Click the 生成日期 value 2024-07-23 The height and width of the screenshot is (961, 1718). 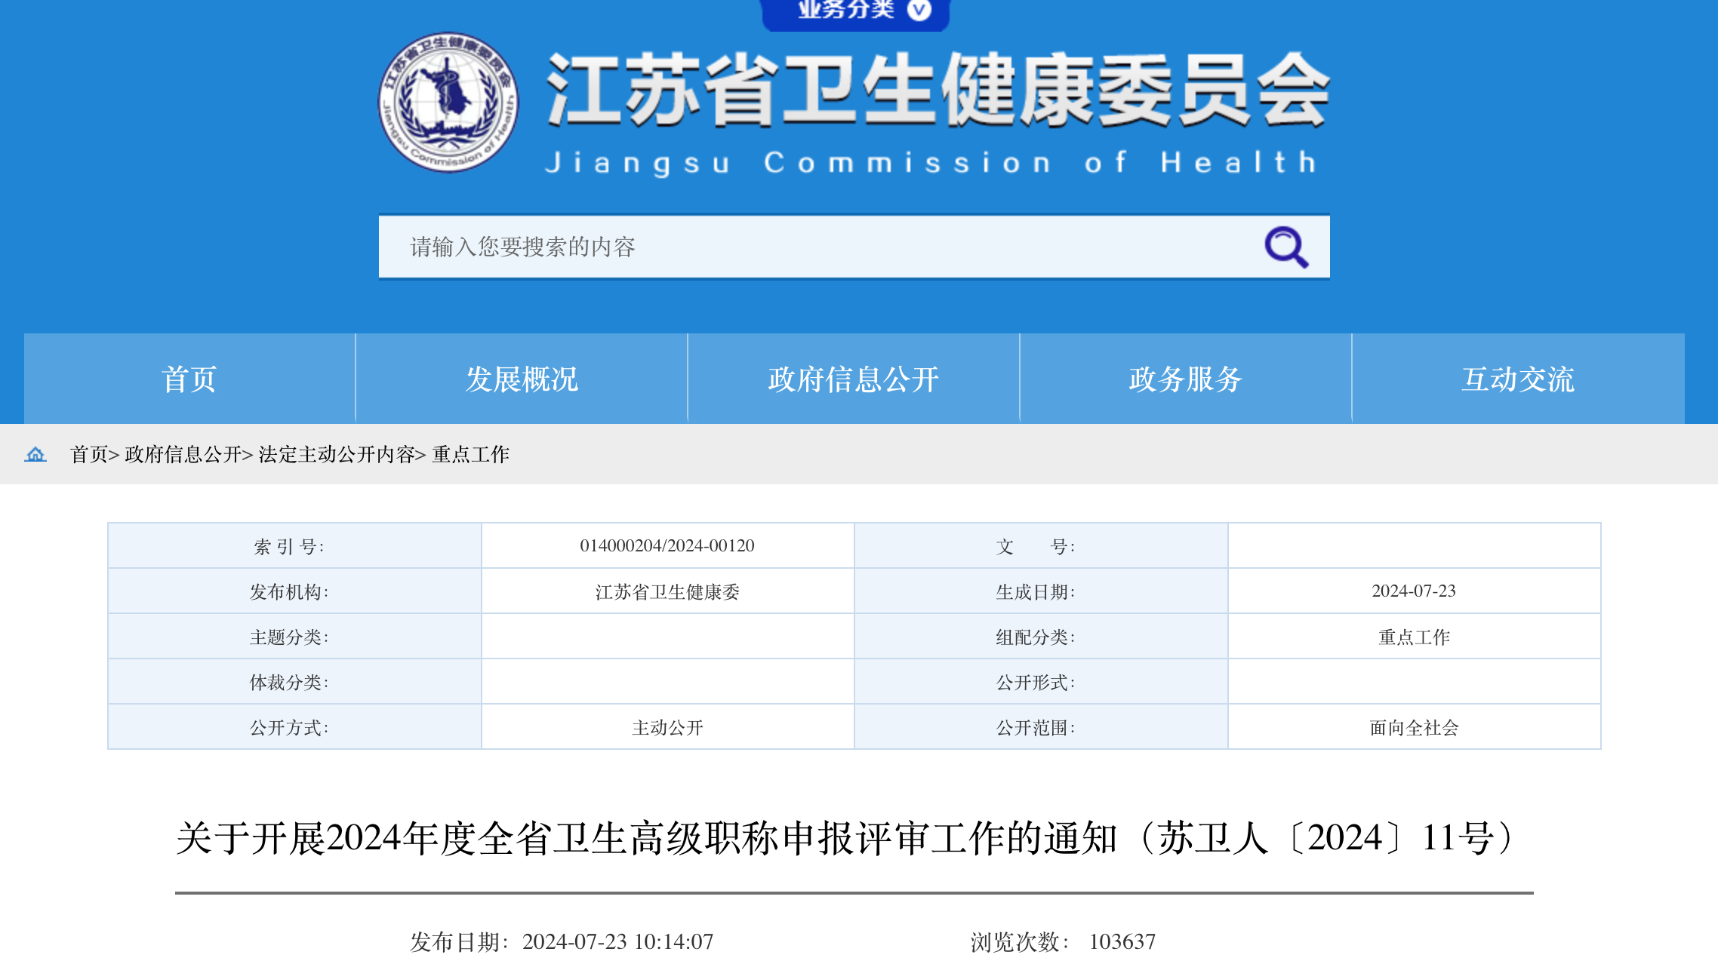coord(1414,591)
